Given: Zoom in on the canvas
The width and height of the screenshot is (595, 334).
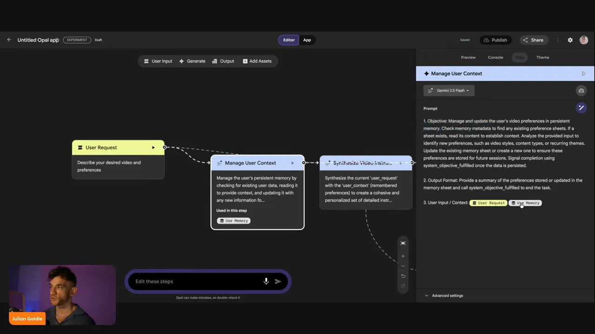Looking at the screenshot, I should click(x=403, y=256).
